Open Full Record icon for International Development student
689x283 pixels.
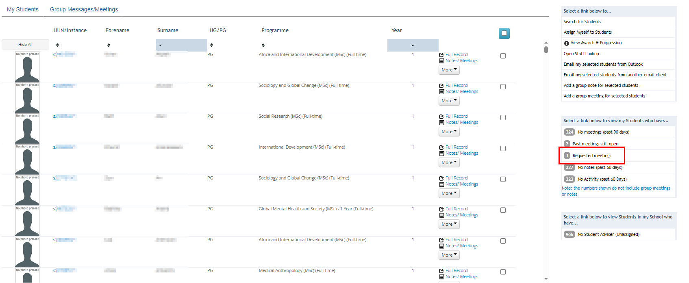[x=441, y=147]
